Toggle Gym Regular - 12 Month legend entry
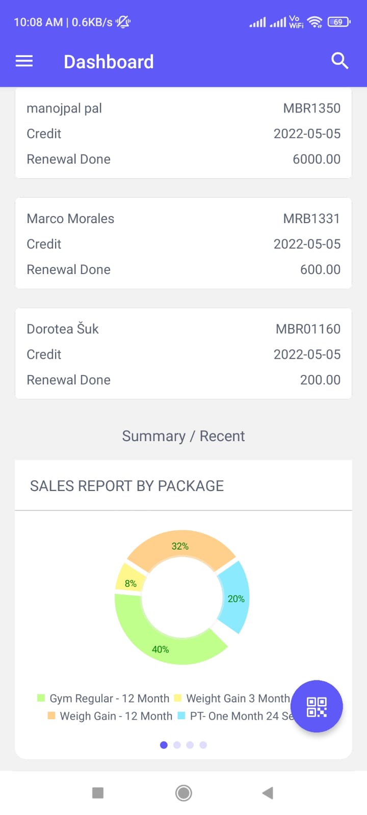Viewport: 367px width, 815px height. (x=103, y=698)
